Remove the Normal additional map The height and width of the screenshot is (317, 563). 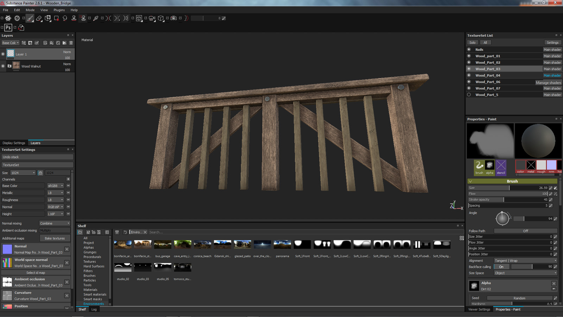[x=67, y=249]
